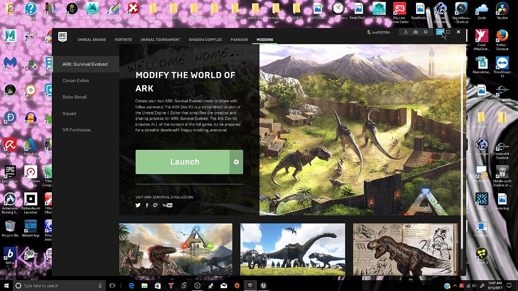Switch to the Unreal Tournament tab
The width and height of the screenshot is (518, 291).
pyautogui.click(x=160, y=40)
